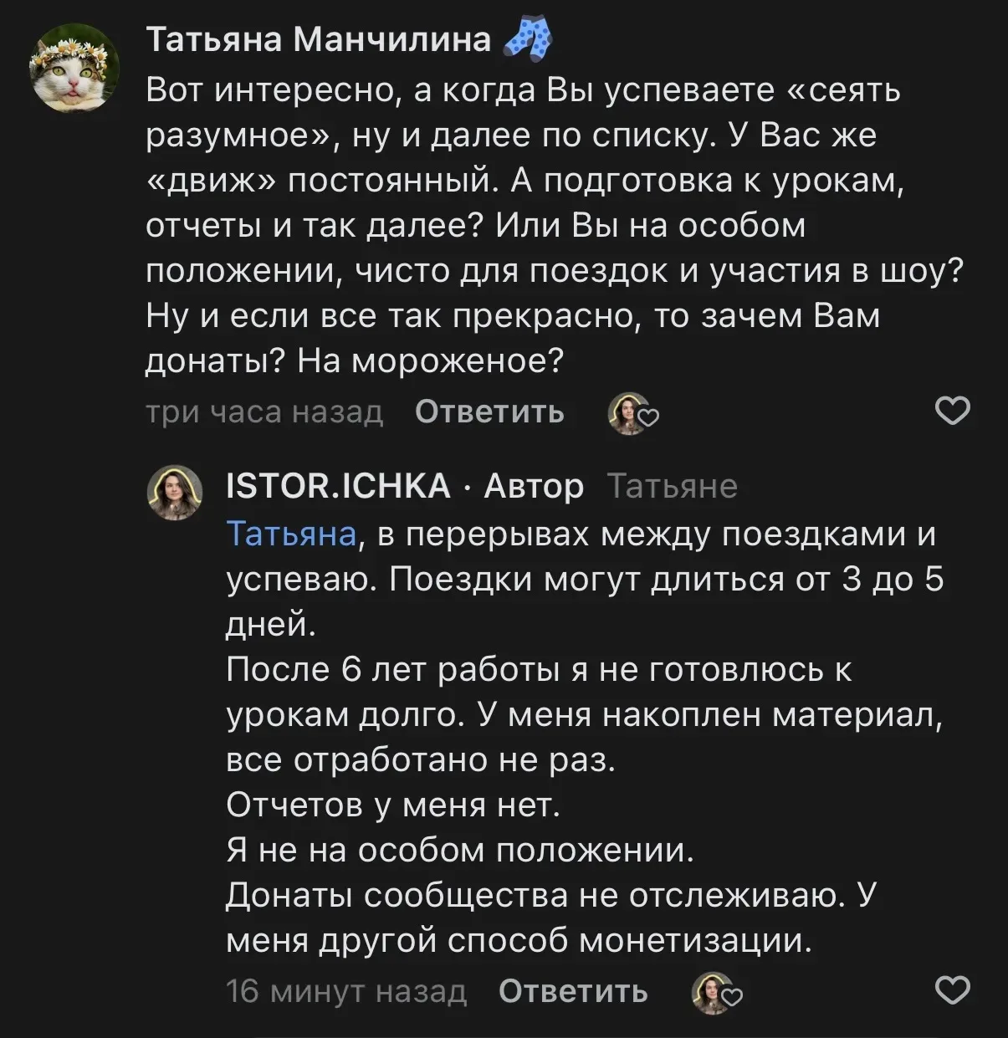Open the Татьяна Манчилина profile name

point(319,39)
